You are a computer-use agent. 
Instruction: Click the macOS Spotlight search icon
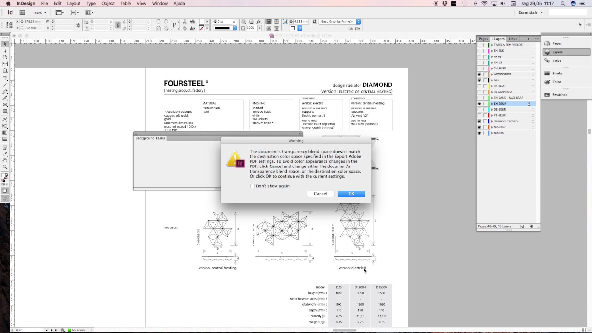tap(563, 3)
